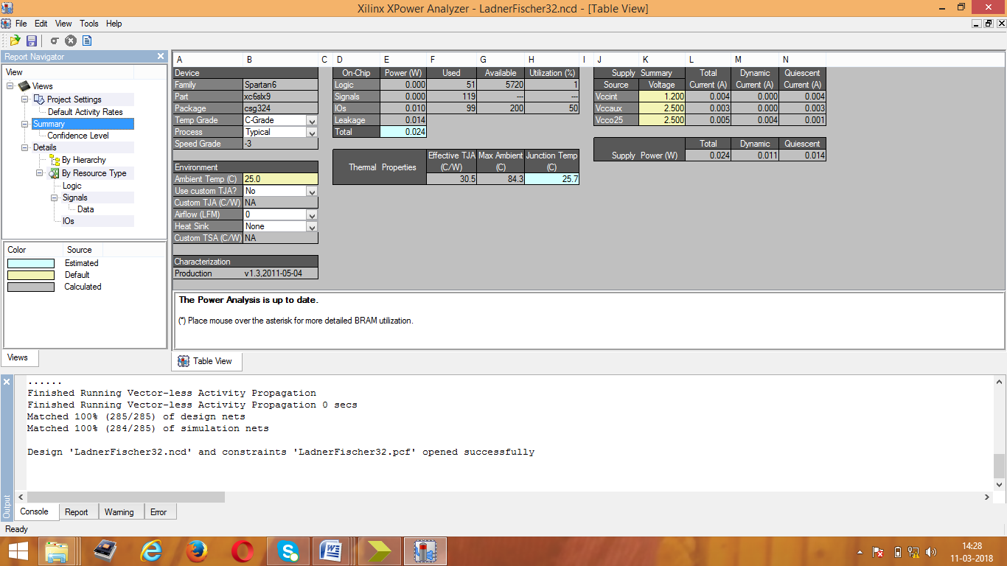Open the Temp Grade dropdown
Screen dimensions: 1007x566
point(312,120)
